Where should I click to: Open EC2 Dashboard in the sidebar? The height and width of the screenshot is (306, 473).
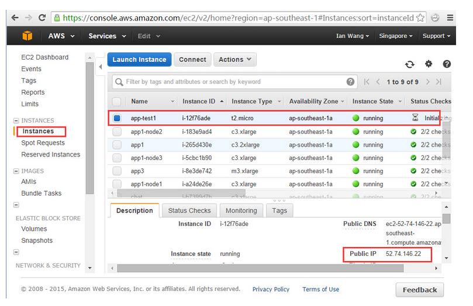click(x=44, y=57)
